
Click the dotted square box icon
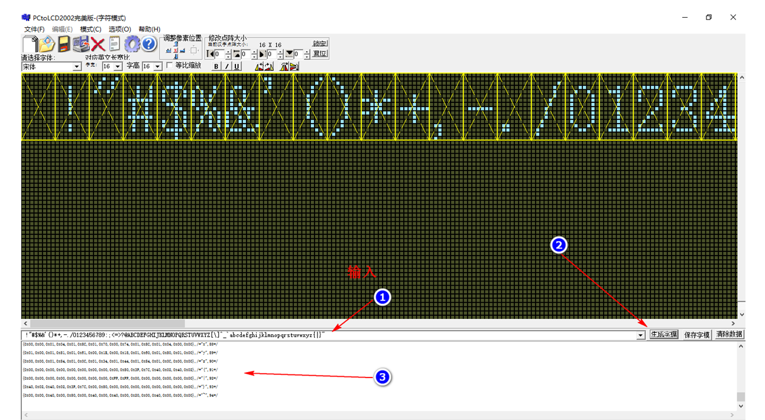click(193, 50)
